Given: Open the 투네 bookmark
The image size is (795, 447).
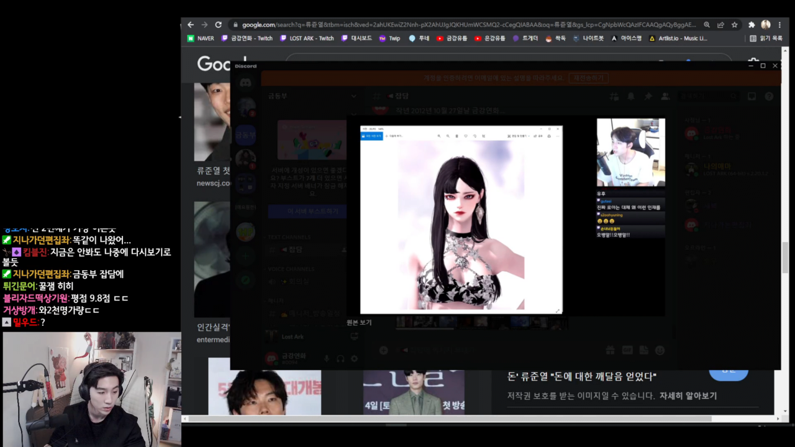Looking at the screenshot, I should coord(419,38).
